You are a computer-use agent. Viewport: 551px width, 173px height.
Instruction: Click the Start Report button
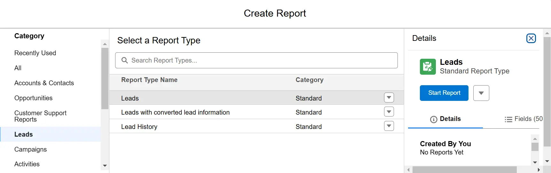[x=444, y=93]
